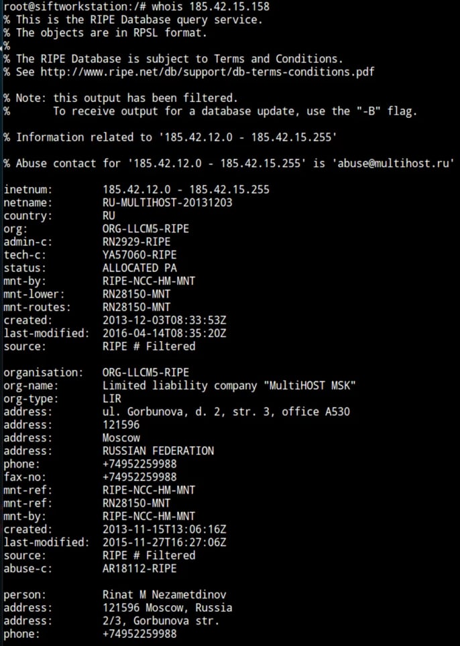Click the mnt-lower value RN28150-MNT
The height and width of the screenshot is (646, 460).
136,294
